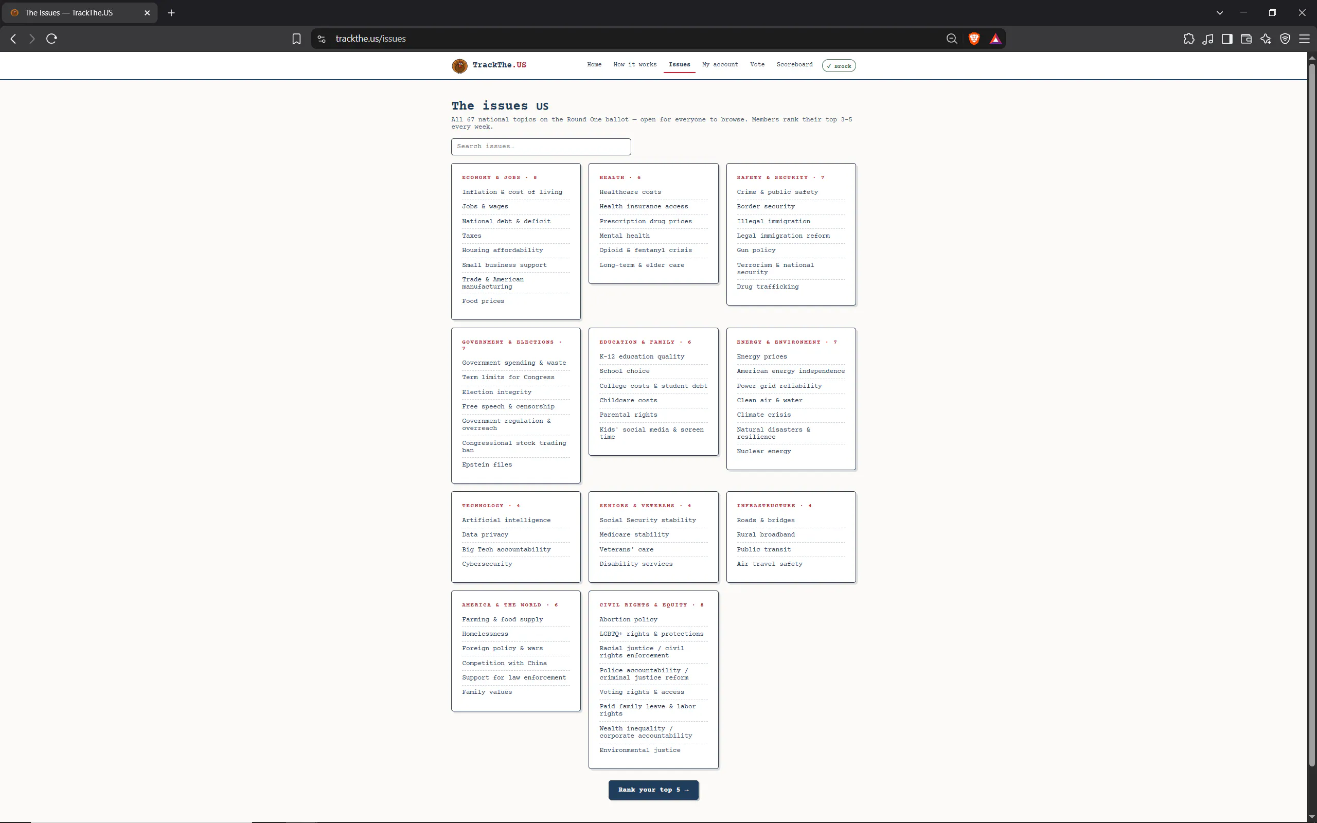Screen dimensions: 1317x823
Task: Select Competition with China issue
Action: point(505,663)
